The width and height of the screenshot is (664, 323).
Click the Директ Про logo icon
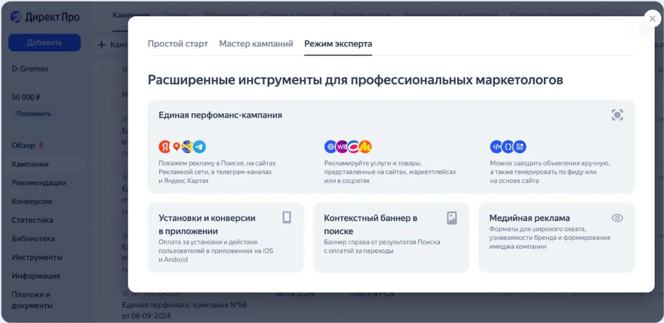click(x=16, y=17)
